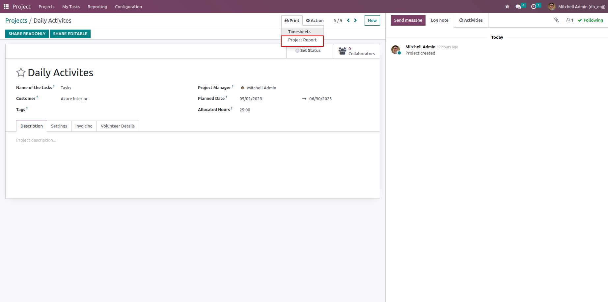Screen dimensions: 608x302
Task: Click the SHARE EDITABLE button
Action: [x=70, y=34]
